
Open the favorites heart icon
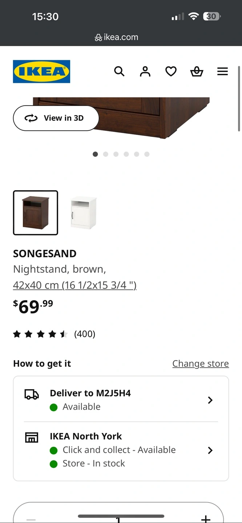coord(171,71)
